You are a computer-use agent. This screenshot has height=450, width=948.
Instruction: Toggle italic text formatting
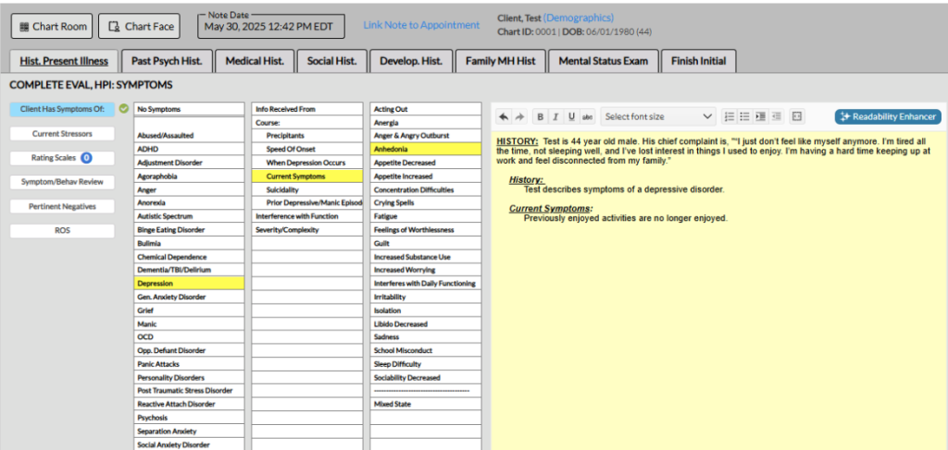point(555,116)
